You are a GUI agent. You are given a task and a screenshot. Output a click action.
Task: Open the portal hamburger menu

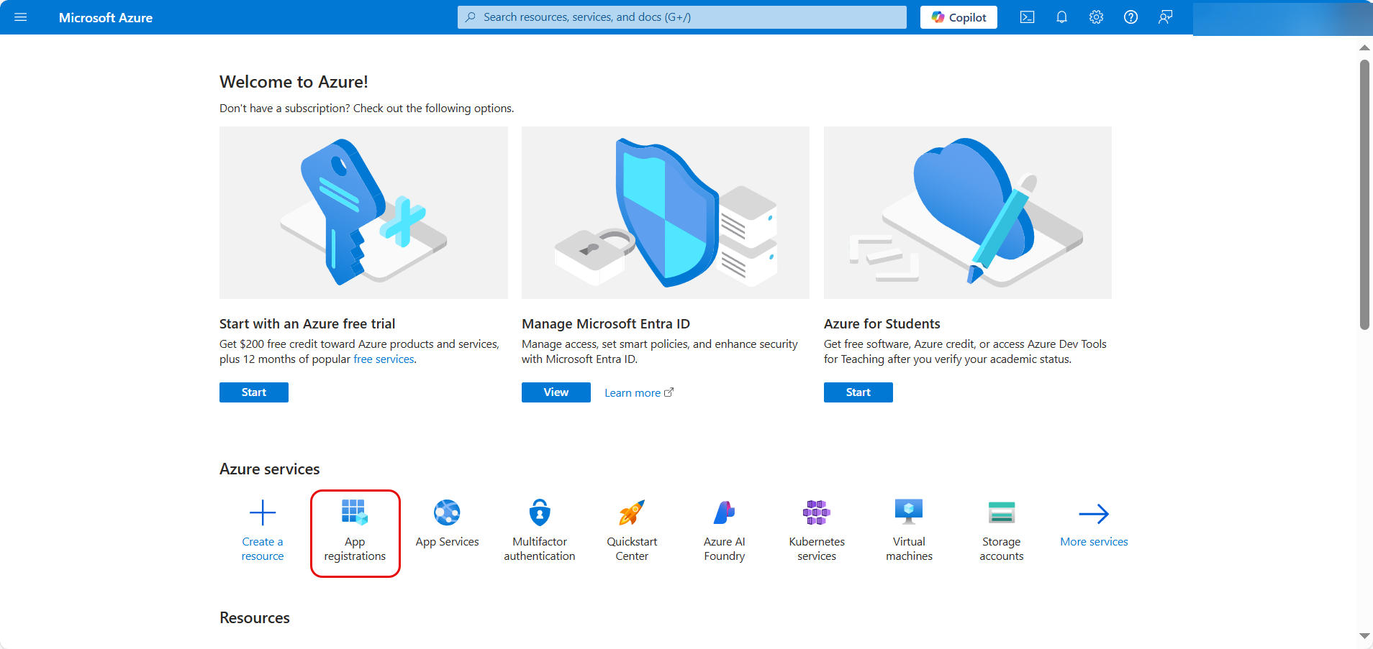click(x=21, y=17)
